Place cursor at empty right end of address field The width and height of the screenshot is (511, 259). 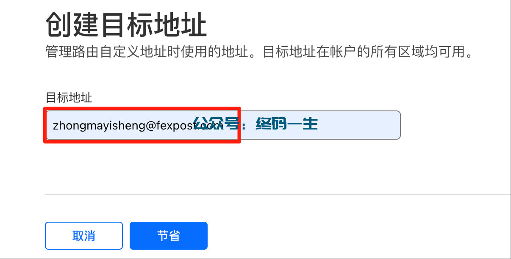point(360,125)
